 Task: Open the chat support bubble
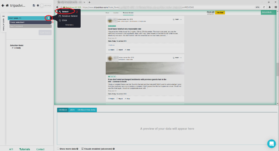point(271,144)
